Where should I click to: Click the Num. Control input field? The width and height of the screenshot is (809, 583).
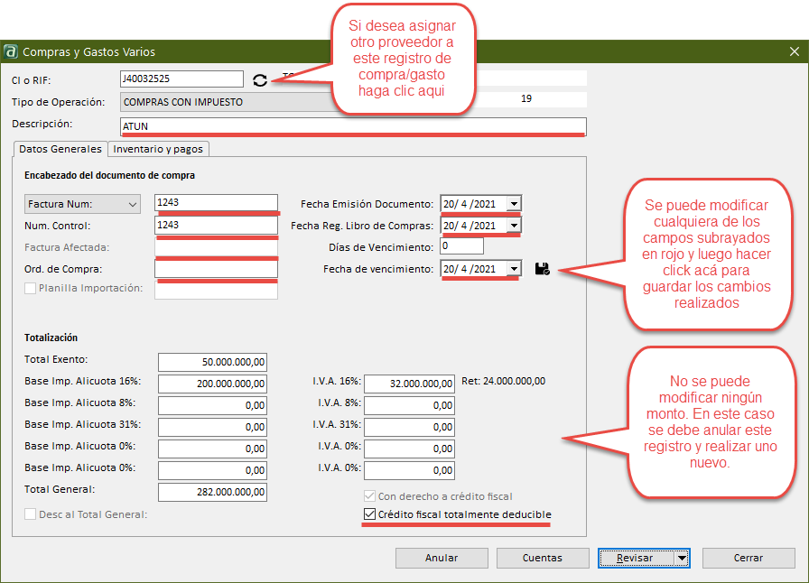pos(217,225)
